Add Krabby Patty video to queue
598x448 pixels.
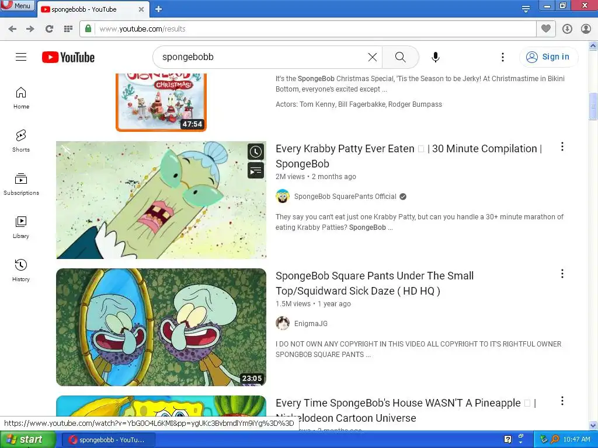click(256, 170)
